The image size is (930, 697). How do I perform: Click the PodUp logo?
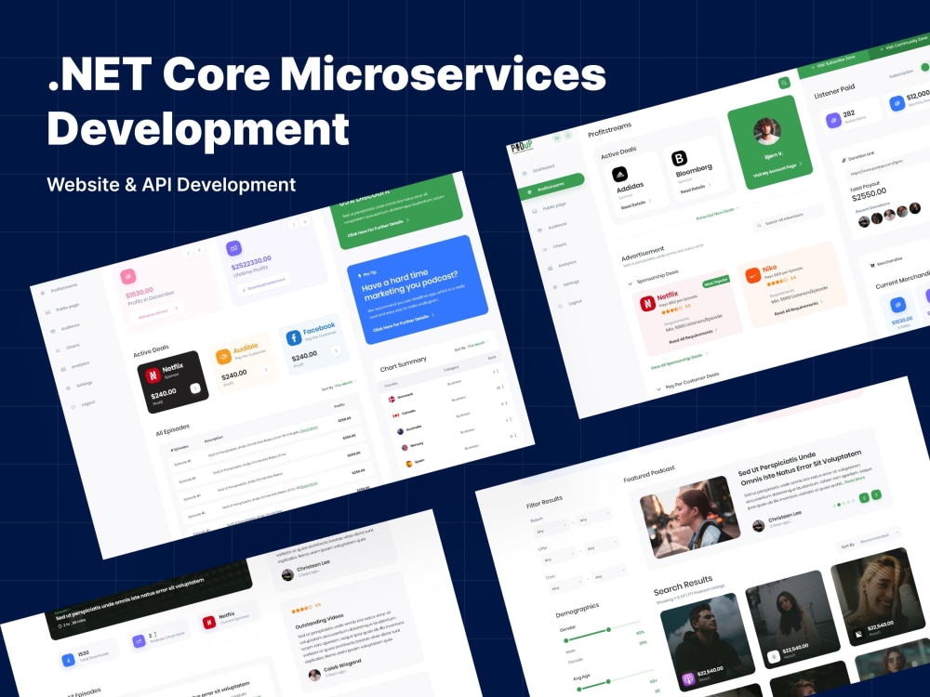(x=522, y=147)
